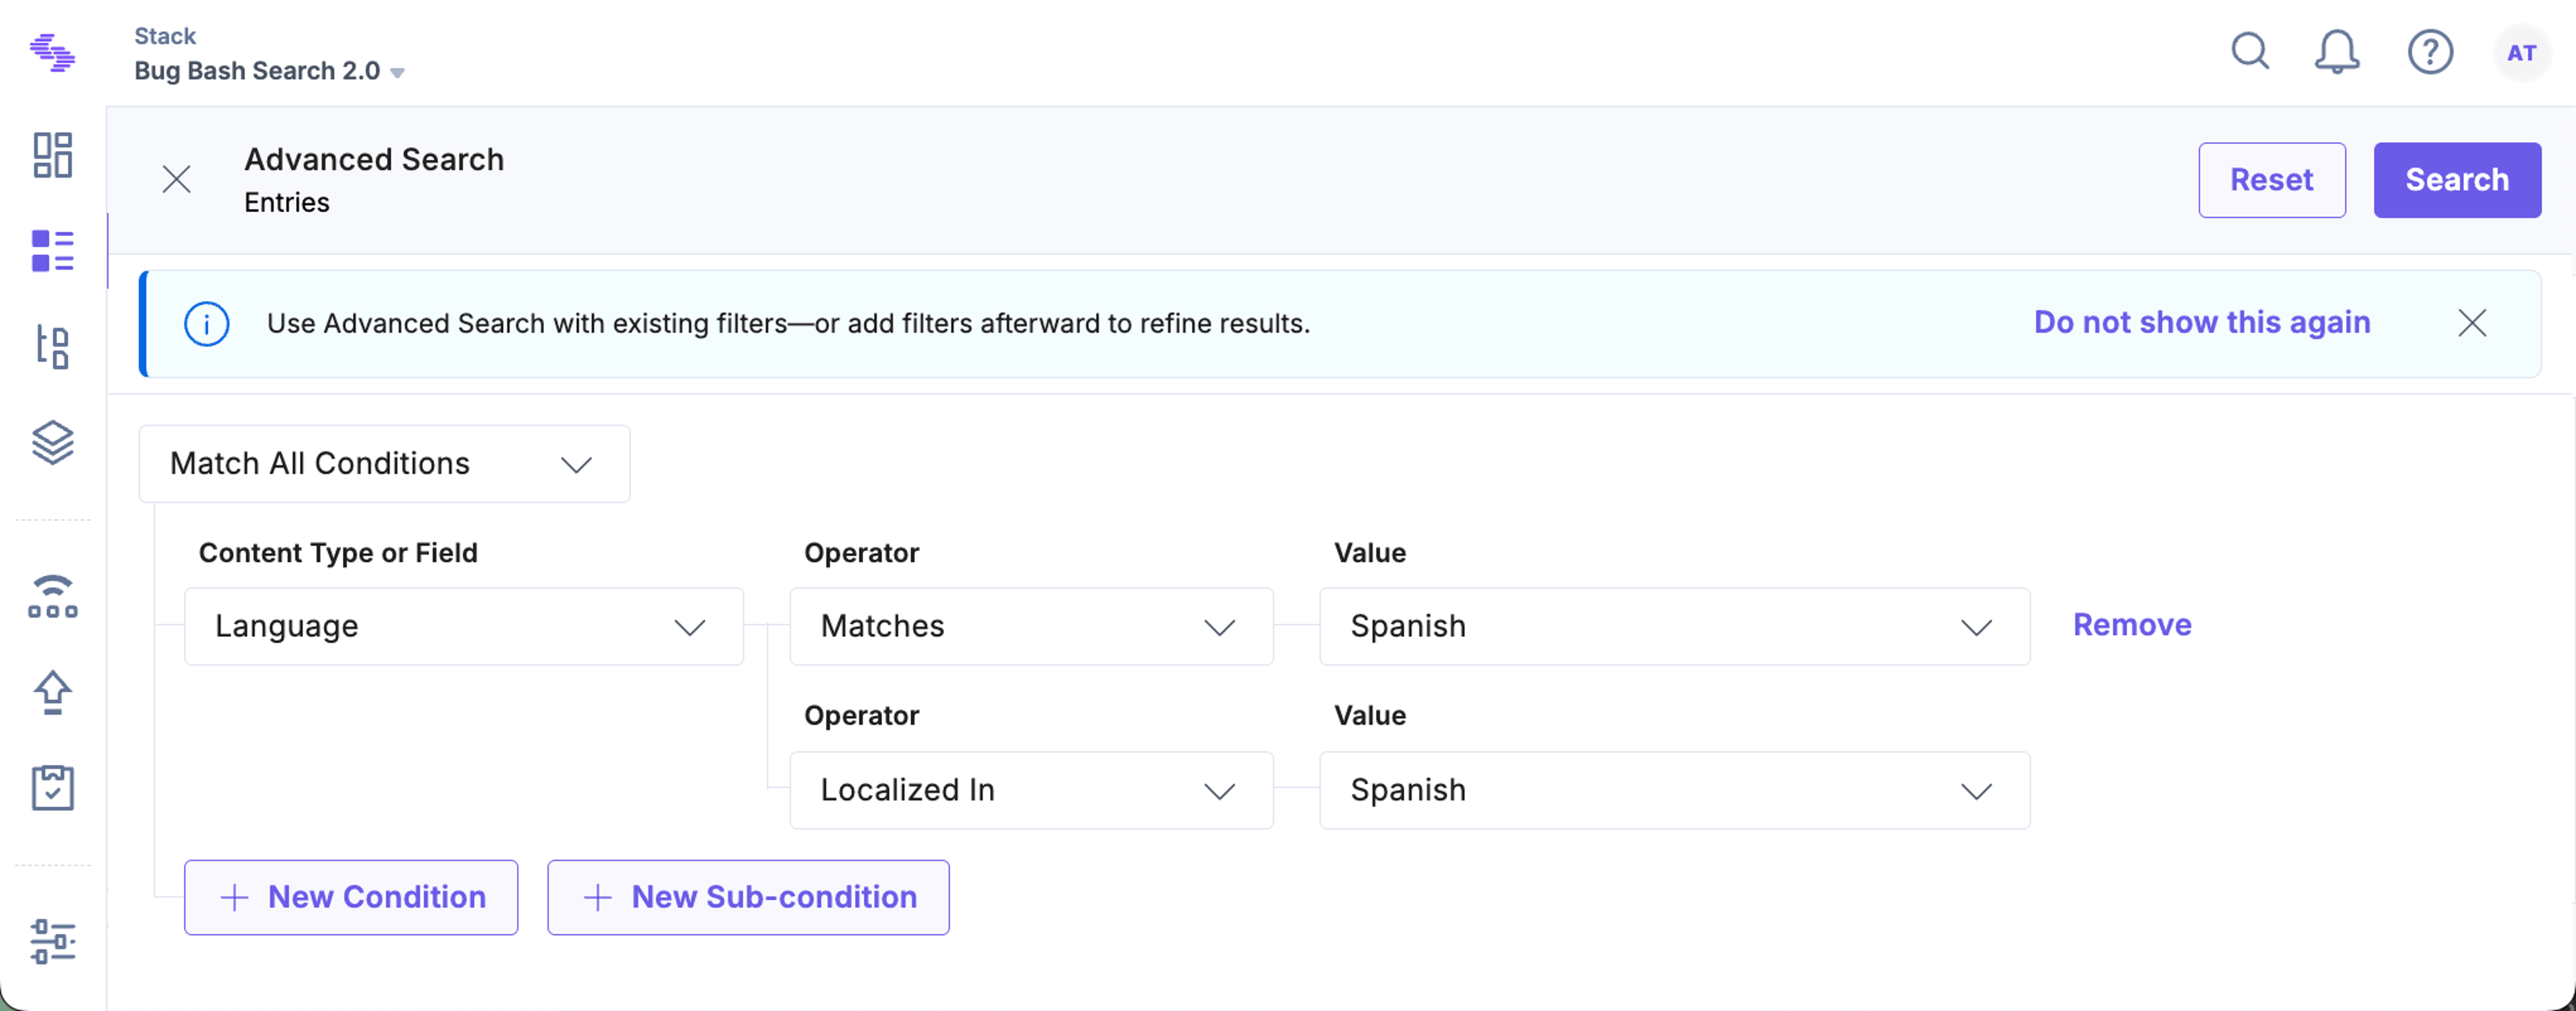The height and width of the screenshot is (1011, 2576).
Task: Close the Advanced Search panel
Action: click(x=177, y=180)
